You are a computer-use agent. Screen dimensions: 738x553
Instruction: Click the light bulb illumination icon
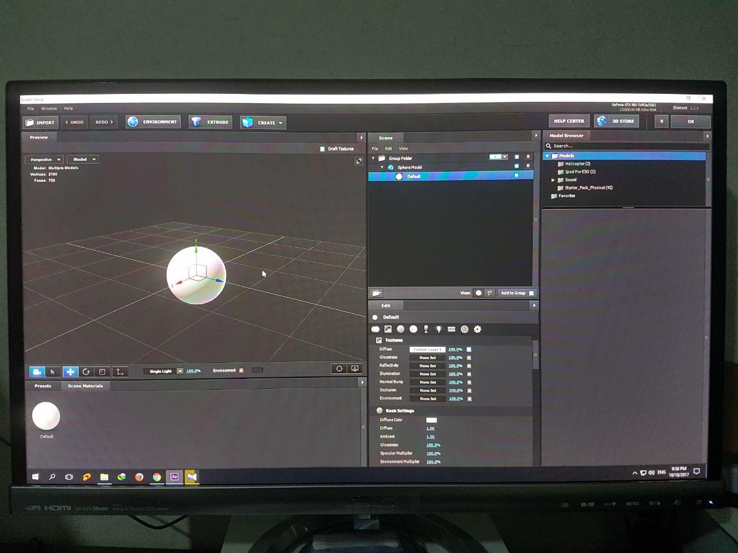[x=439, y=329]
